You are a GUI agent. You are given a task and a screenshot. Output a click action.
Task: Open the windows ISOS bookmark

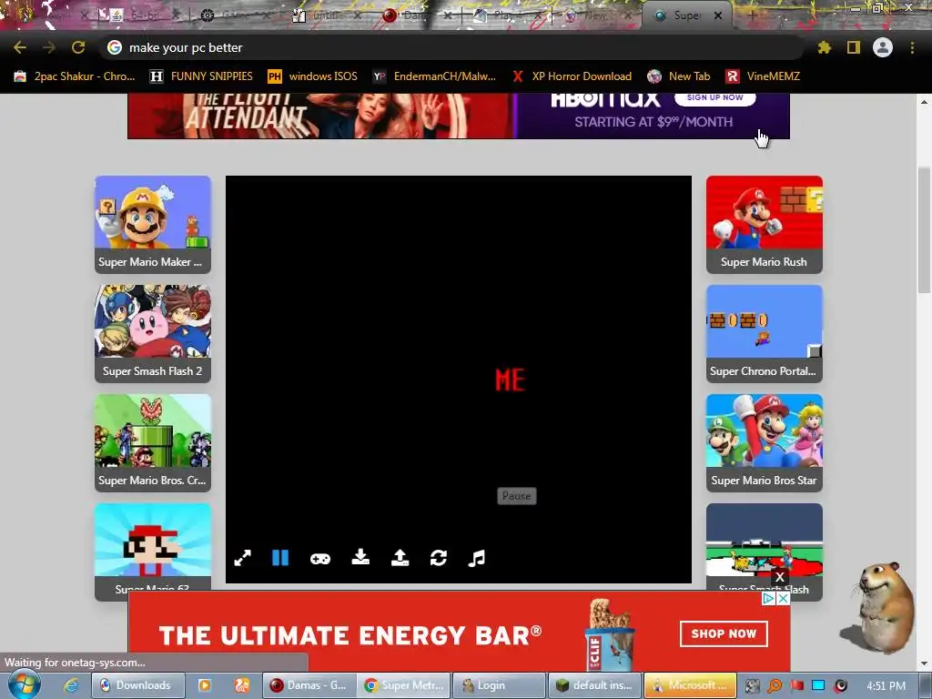coord(313,76)
